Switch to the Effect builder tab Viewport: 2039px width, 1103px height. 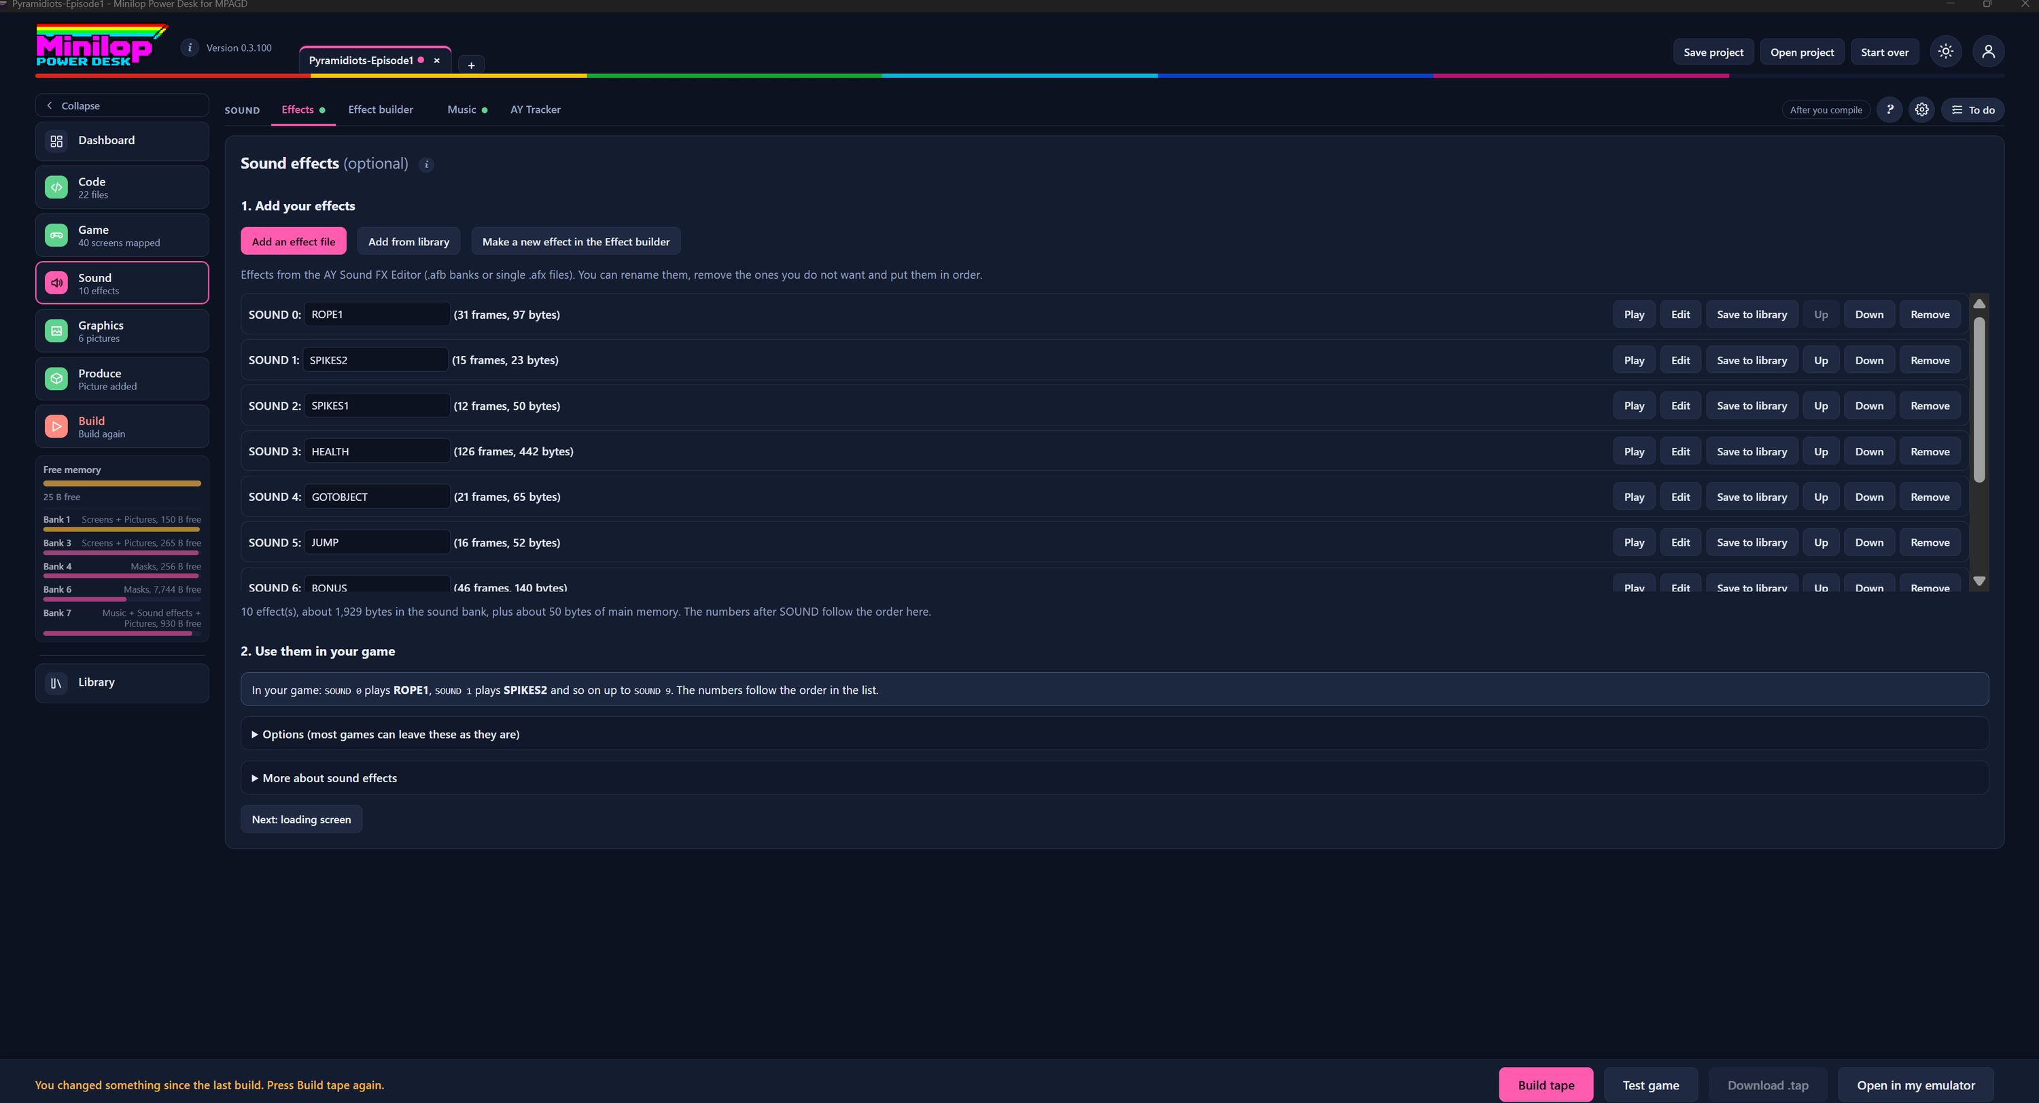[381, 109]
